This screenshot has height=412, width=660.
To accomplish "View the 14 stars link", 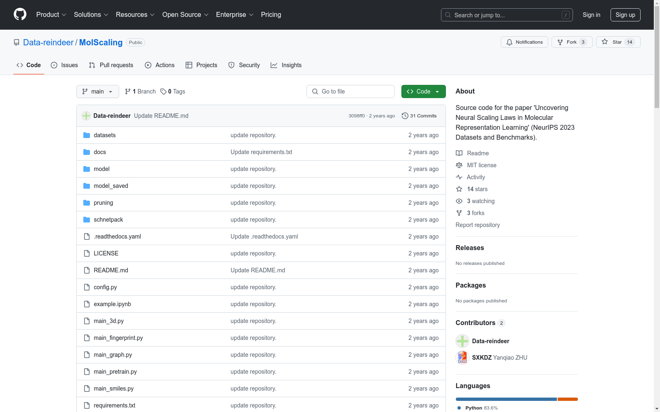I will (471, 189).
